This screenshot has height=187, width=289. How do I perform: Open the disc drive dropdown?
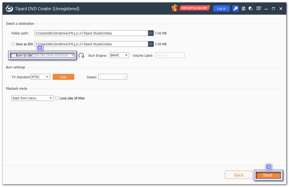click(x=54, y=55)
